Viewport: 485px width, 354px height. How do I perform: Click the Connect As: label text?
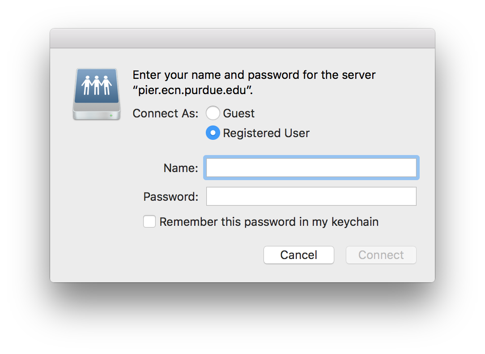coord(165,113)
